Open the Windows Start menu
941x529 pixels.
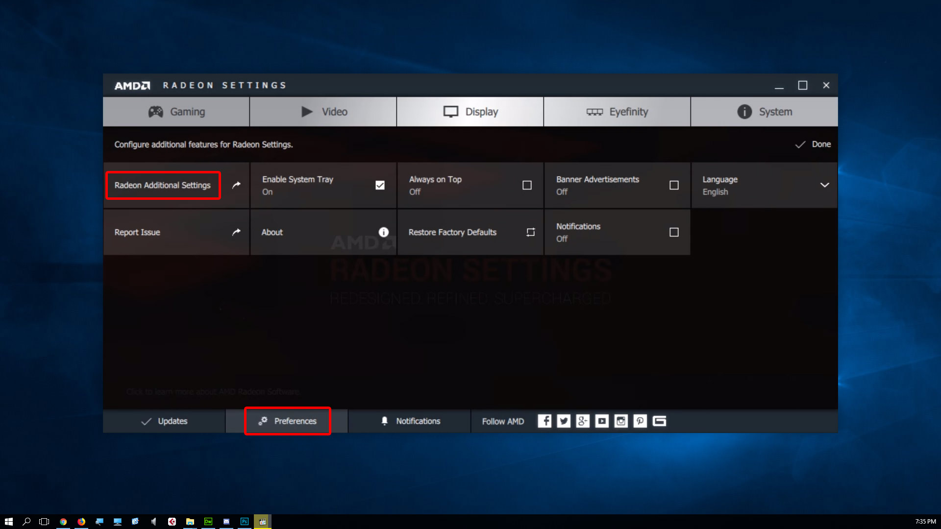click(x=8, y=522)
